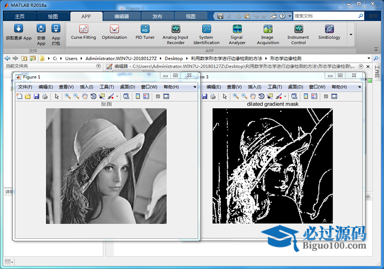Switch to the 绘图 (Plots) ribbon tab
The width and height of the screenshot is (384, 269).
click(x=53, y=17)
